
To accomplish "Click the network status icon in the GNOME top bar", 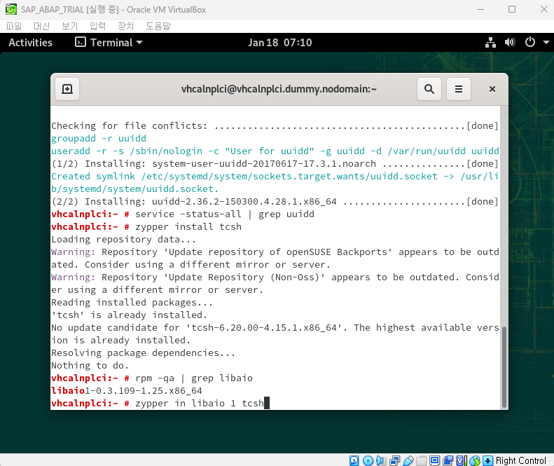I will pyautogui.click(x=490, y=43).
